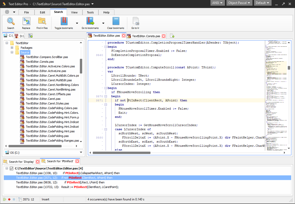Show the Search for 'Display' results tab

[21, 162]
